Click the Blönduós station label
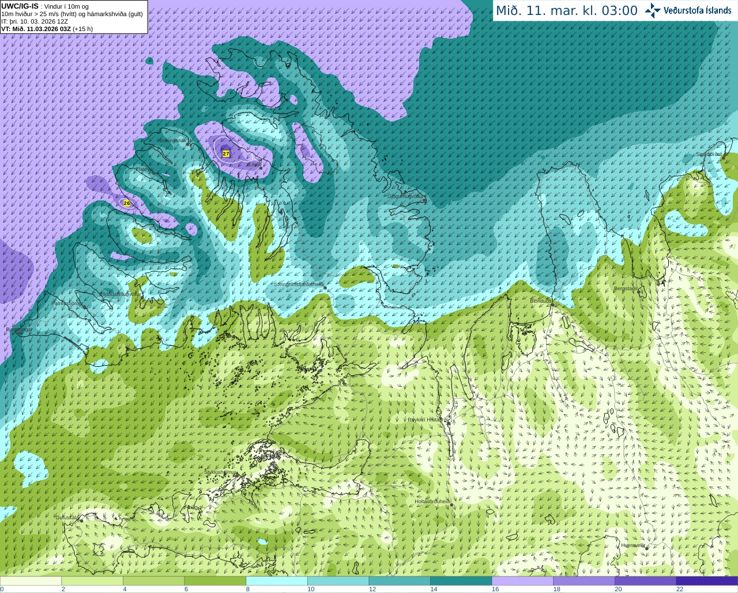Image resolution: width=738 pixels, height=593 pixels. pos(540,301)
